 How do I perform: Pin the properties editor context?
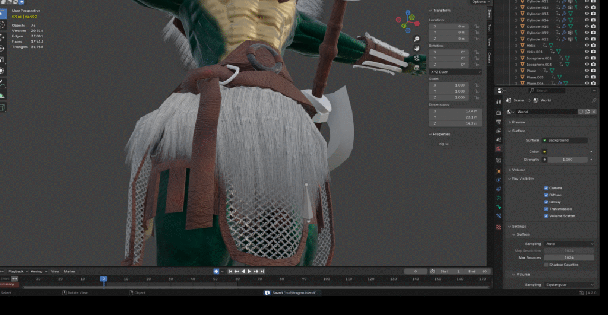click(x=594, y=100)
